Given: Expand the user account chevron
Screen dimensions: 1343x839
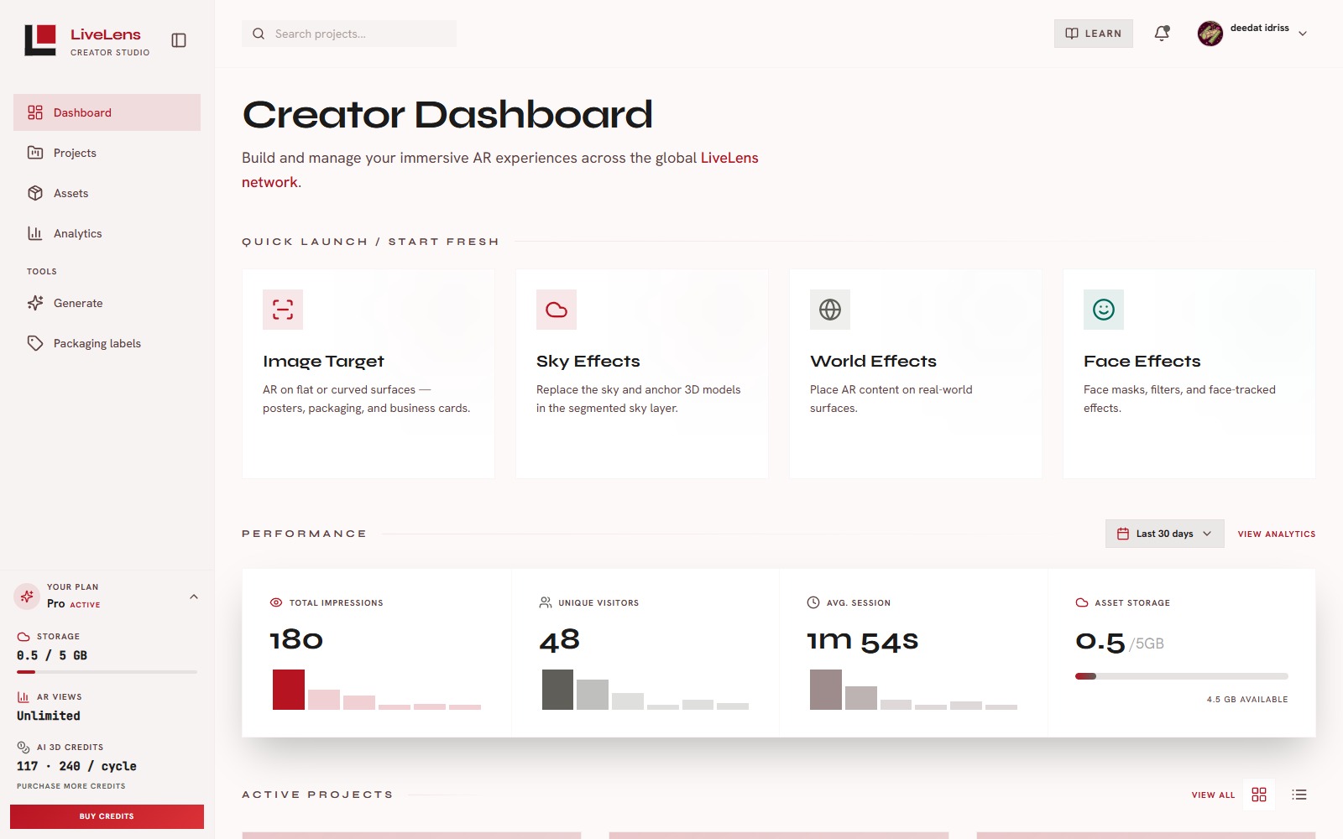Looking at the screenshot, I should click(x=1303, y=34).
